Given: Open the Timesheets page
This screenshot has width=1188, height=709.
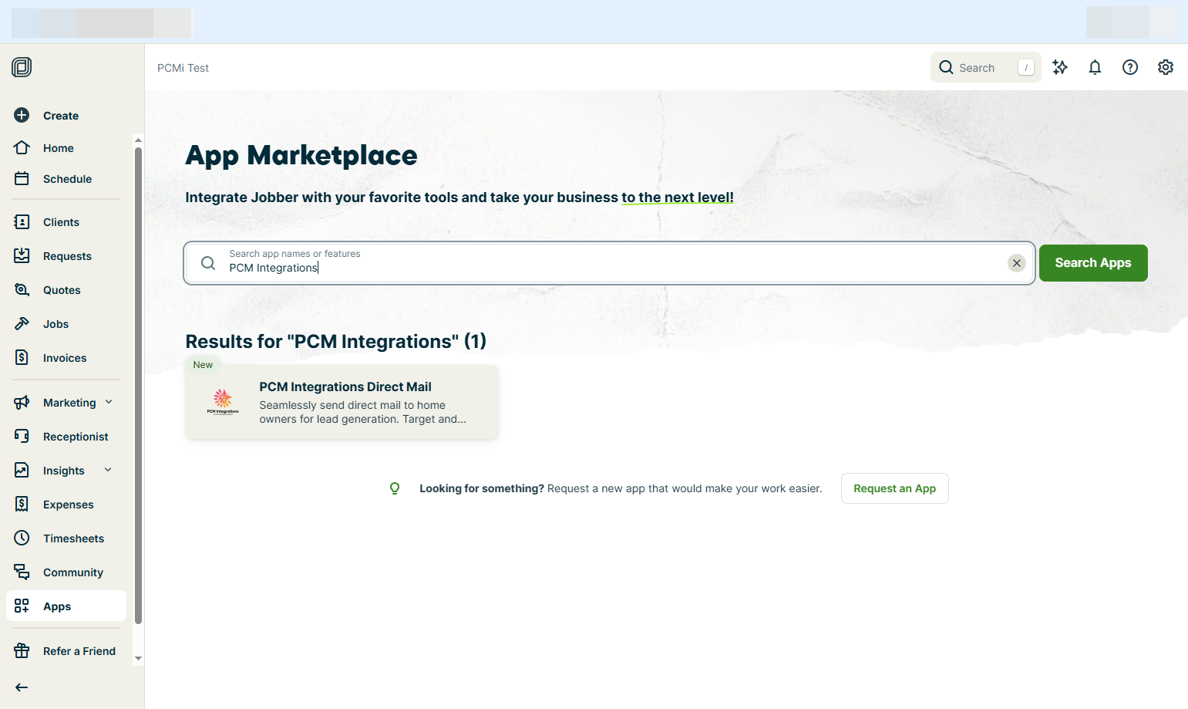Looking at the screenshot, I should click(66, 539).
